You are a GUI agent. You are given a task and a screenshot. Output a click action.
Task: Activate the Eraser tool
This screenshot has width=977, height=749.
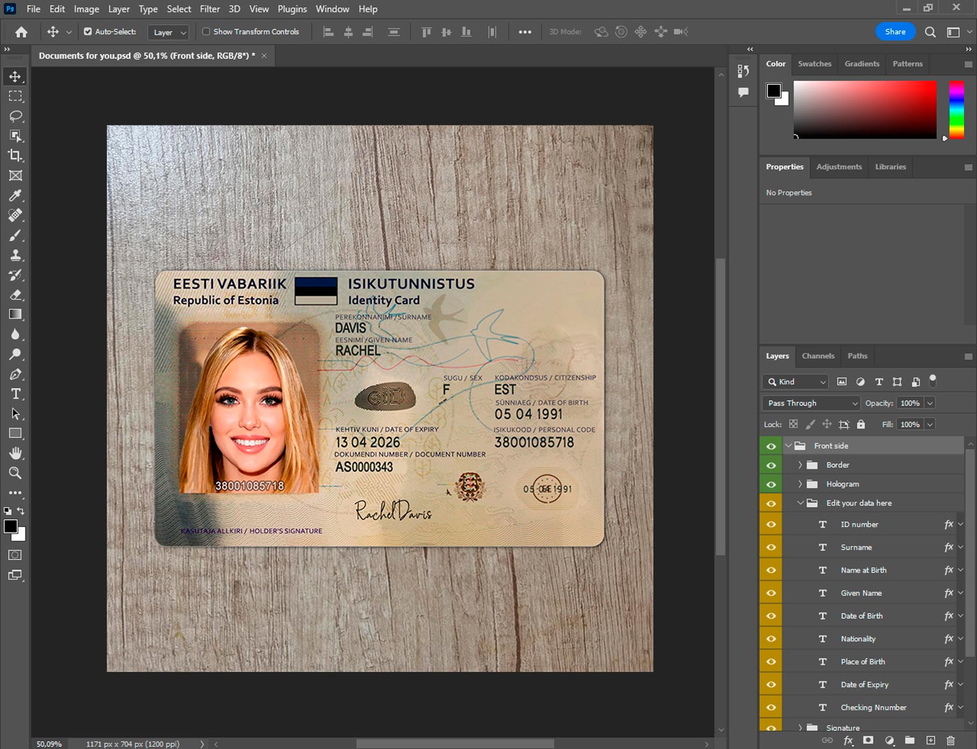point(16,295)
